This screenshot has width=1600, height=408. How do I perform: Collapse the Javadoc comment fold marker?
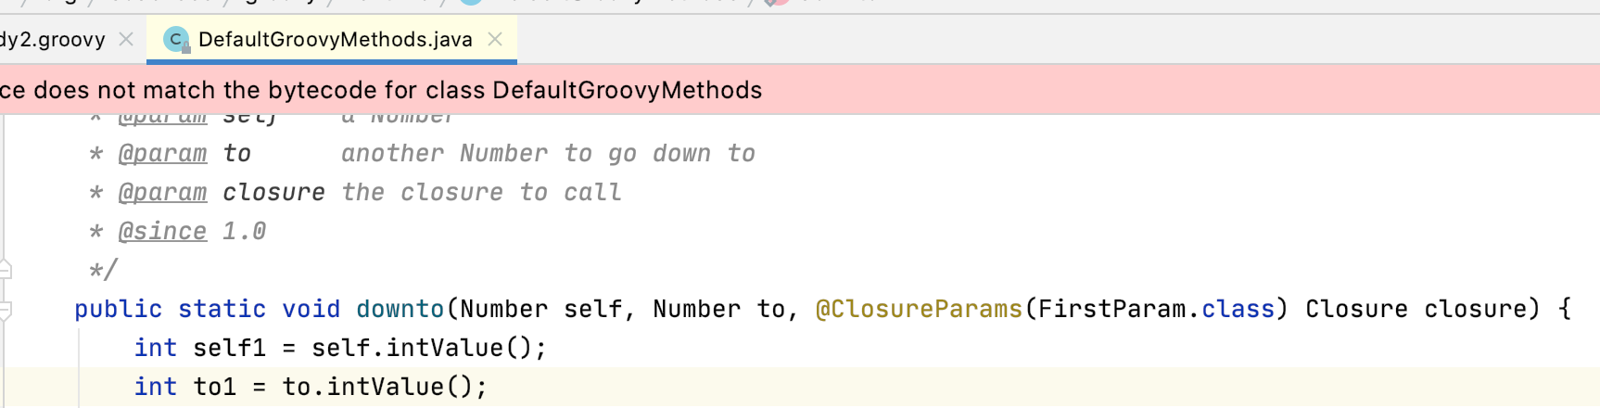pyautogui.click(x=5, y=270)
